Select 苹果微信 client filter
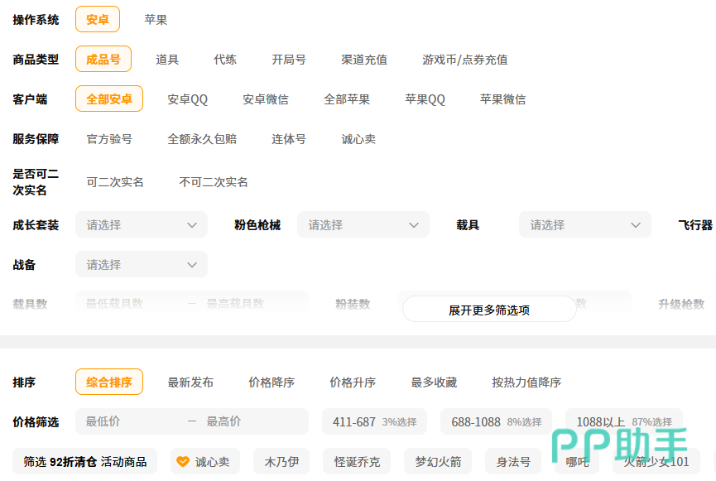This screenshot has width=716, height=481. pos(502,99)
